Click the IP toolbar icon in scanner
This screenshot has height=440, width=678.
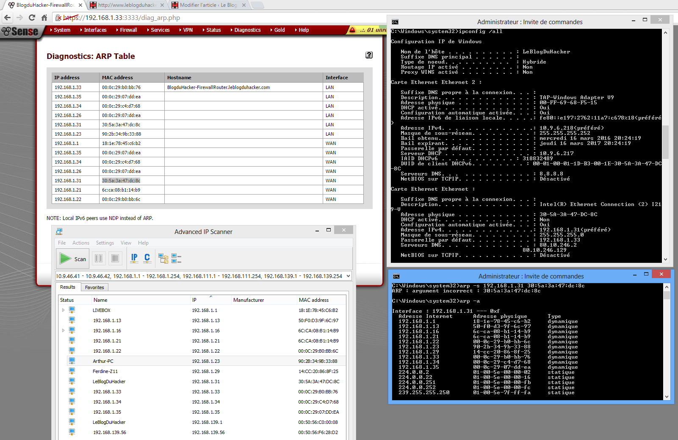[x=134, y=258]
